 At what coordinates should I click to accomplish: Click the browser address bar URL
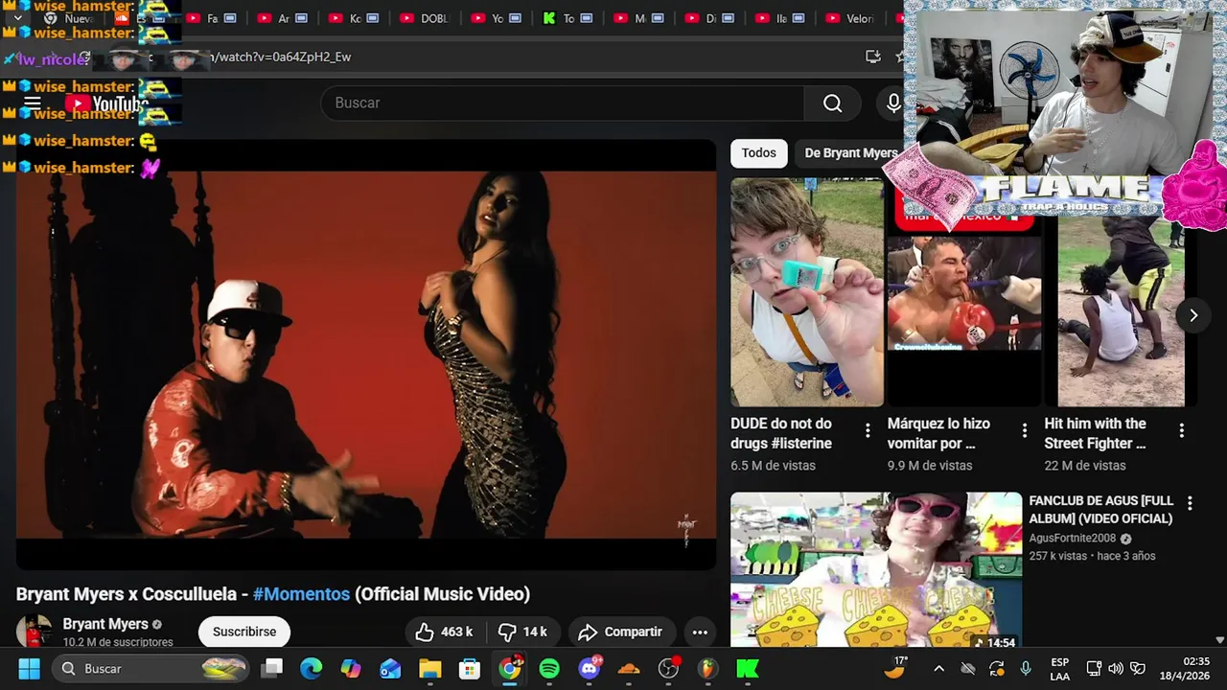tap(280, 57)
